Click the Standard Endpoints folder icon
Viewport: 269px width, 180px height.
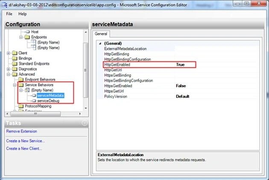(15, 64)
